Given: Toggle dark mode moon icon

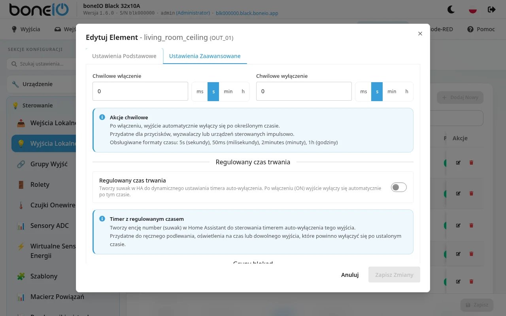Looking at the screenshot, I should (451, 9).
